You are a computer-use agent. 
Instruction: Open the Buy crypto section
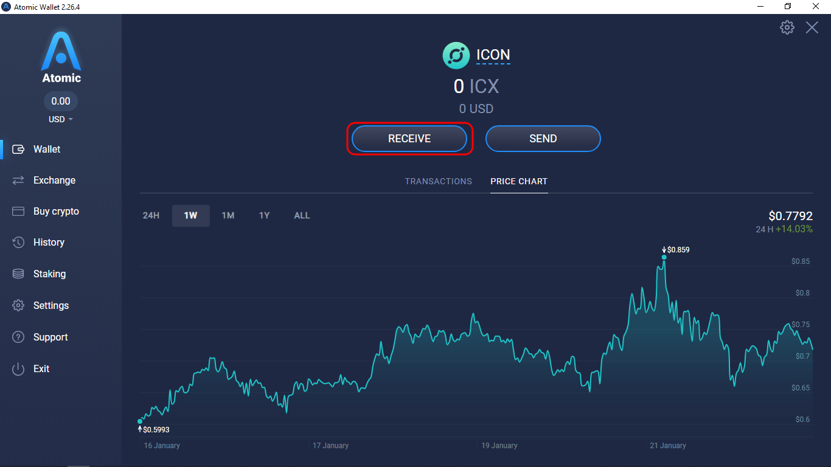pos(56,211)
